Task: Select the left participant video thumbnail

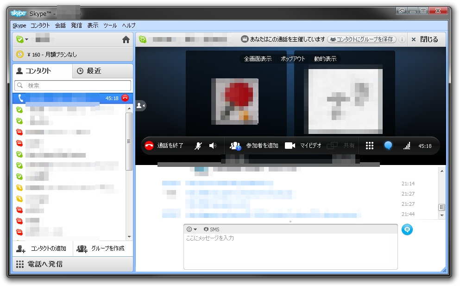Action: pos(235,102)
